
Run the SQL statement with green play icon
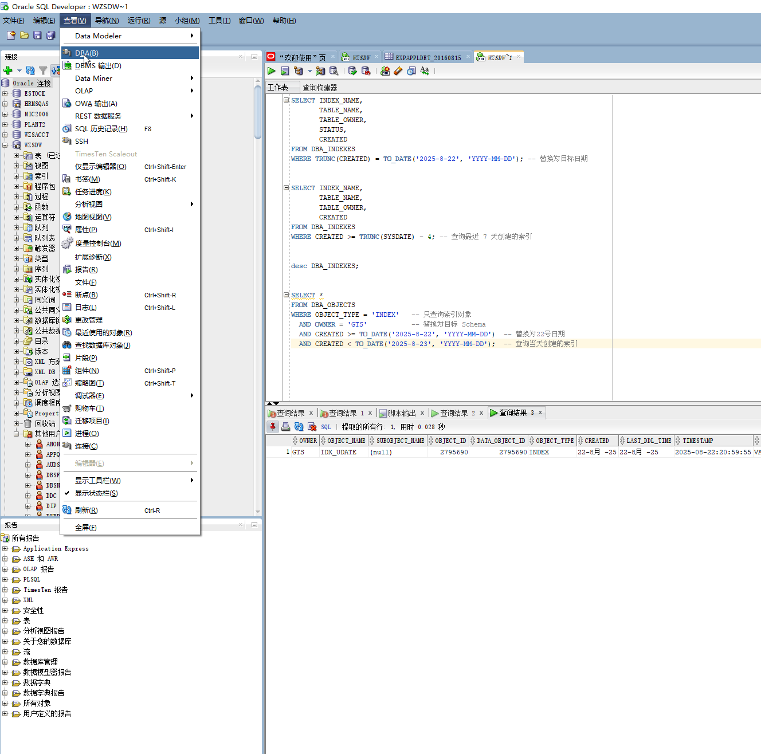click(x=271, y=71)
